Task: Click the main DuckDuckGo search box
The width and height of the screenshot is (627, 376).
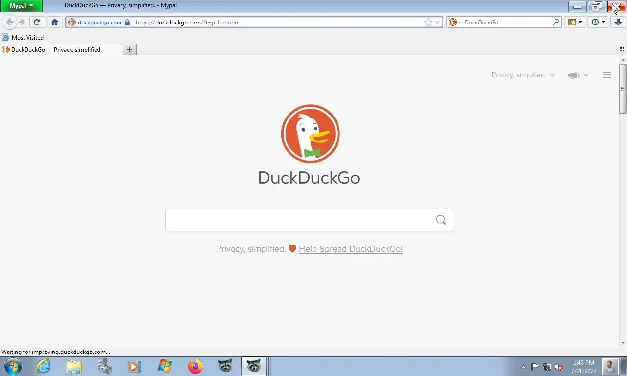Action: click(309, 220)
